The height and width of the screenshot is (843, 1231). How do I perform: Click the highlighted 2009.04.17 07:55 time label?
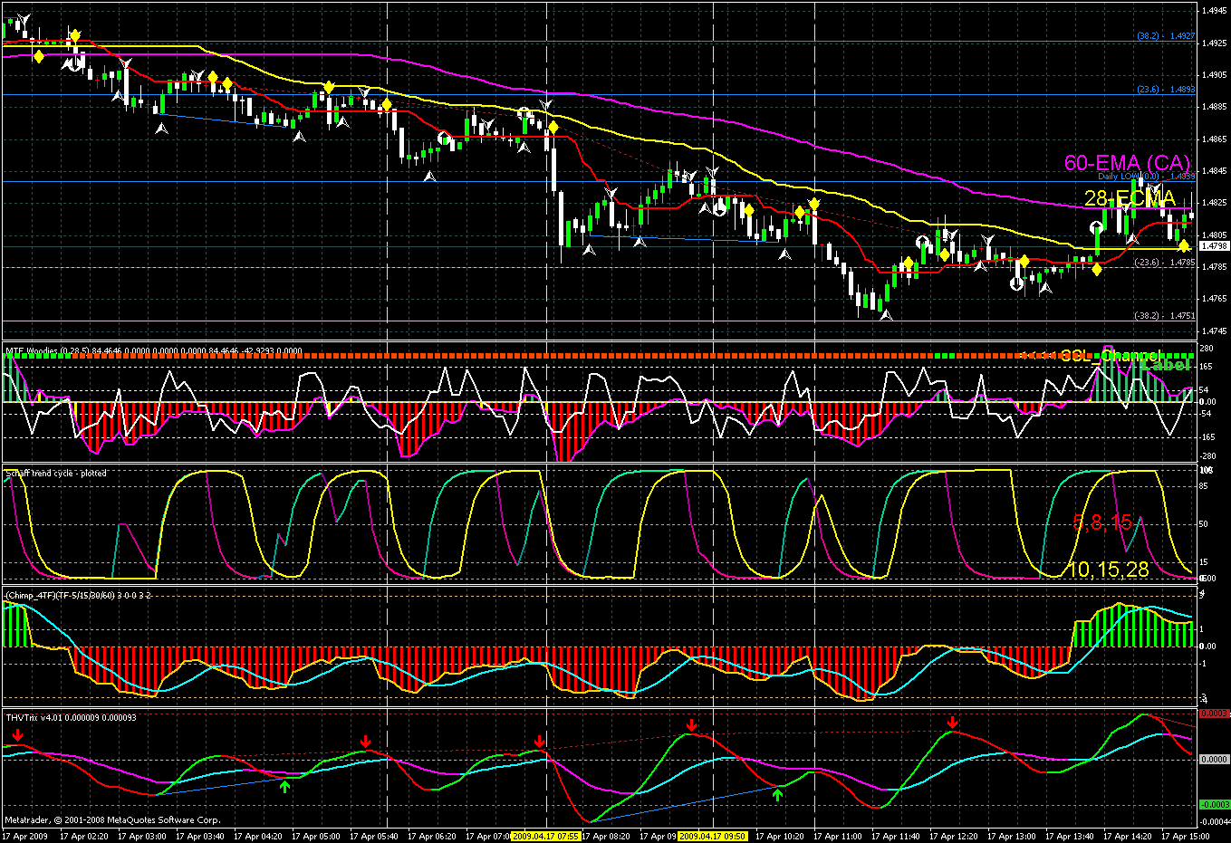[545, 837]
